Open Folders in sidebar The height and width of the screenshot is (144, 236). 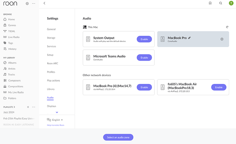pyautogui.click(x=10, y=98)
